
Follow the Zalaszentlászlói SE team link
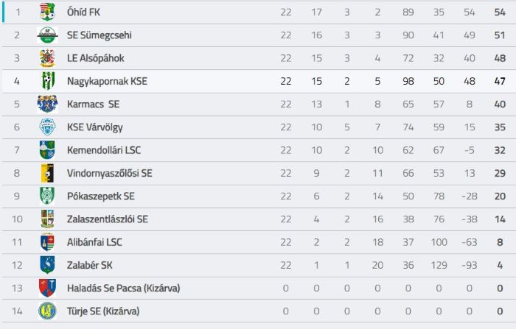click(x=108, y=219)
